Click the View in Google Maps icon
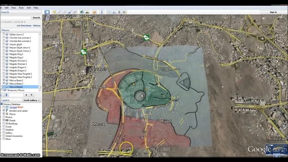Screen dimensions: 288x162 (x=124, y=12)
